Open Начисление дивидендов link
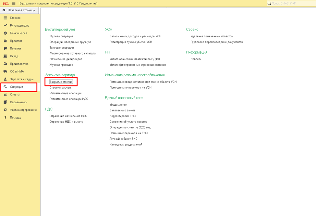 (66, 59)
